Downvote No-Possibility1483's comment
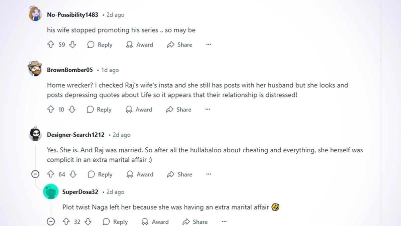Viewport: 401px width, 226px height. pos(73,45)
